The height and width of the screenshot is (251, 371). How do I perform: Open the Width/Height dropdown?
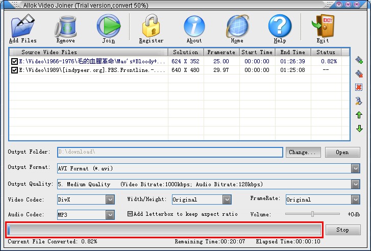(227, 199)
